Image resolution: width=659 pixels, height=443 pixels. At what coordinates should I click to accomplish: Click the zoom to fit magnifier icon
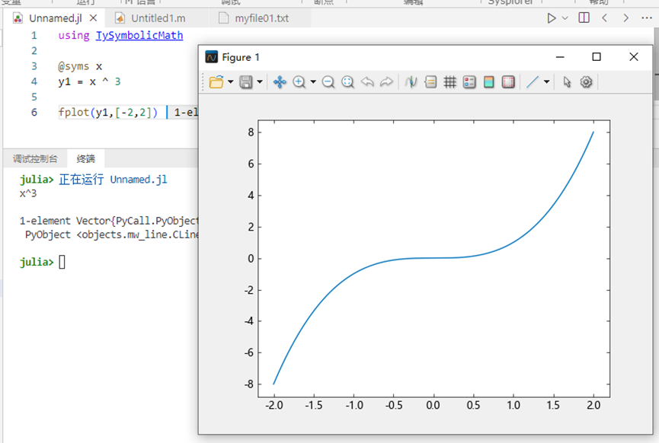pyautogui.click(x=347, y=82)
